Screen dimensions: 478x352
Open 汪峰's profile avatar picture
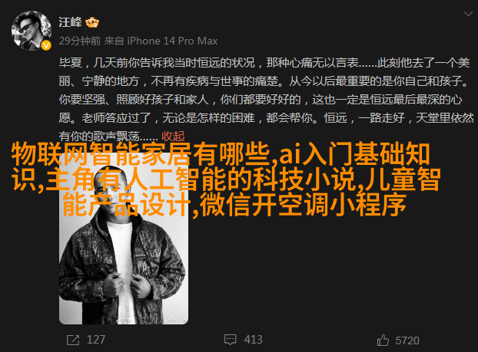tap(32, 31)
